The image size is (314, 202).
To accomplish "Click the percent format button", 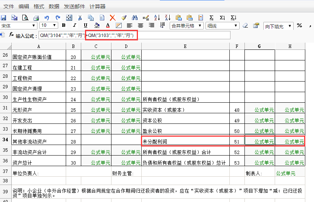I will [299, 26].
